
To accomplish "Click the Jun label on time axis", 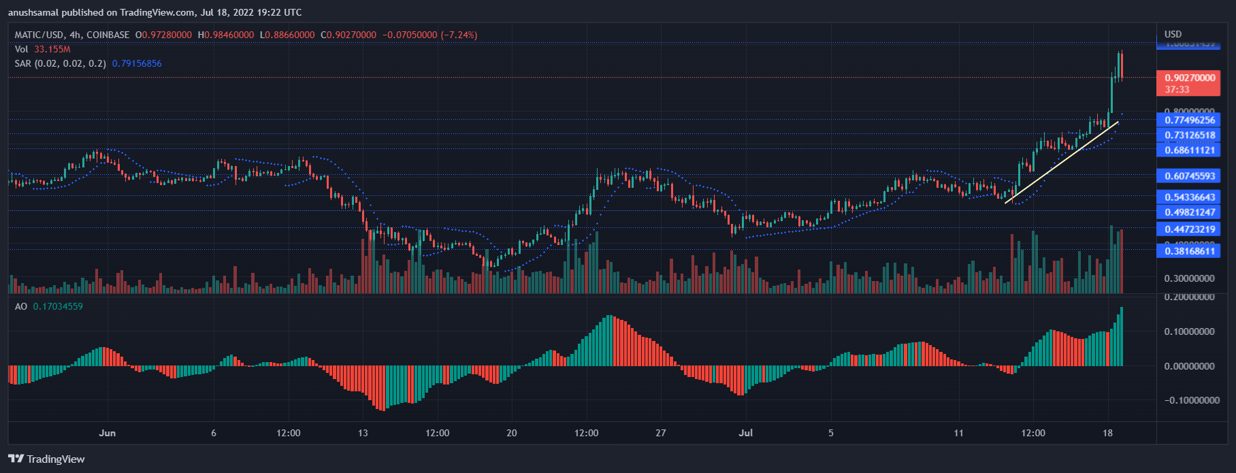I will pos(107,433).
